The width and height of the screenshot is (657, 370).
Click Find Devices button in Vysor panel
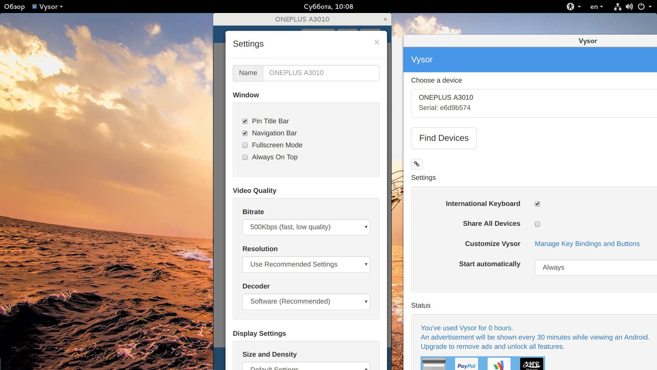pos(443,138)
